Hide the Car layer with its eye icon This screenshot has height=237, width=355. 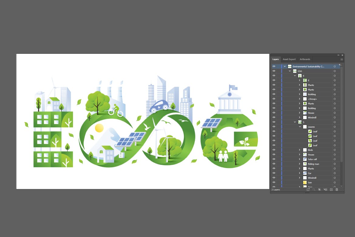[274, 173]
